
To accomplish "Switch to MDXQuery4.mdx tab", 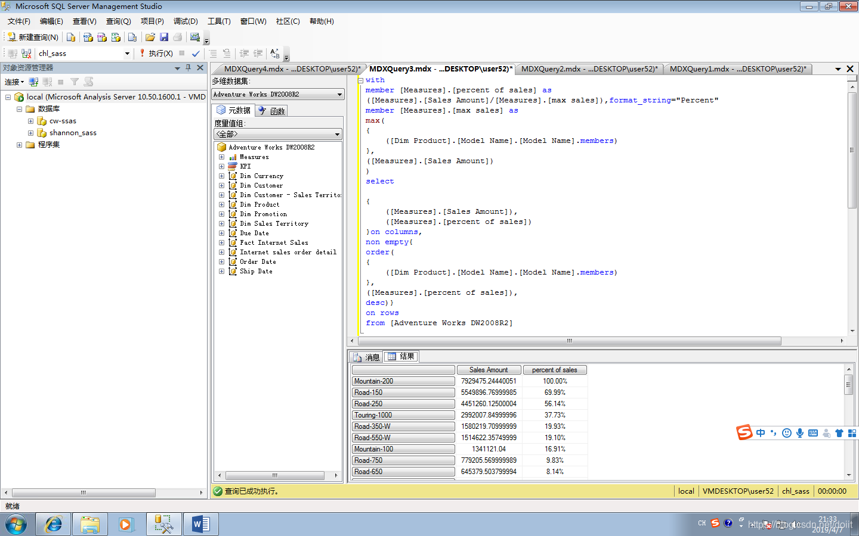I will click(292, 69).
